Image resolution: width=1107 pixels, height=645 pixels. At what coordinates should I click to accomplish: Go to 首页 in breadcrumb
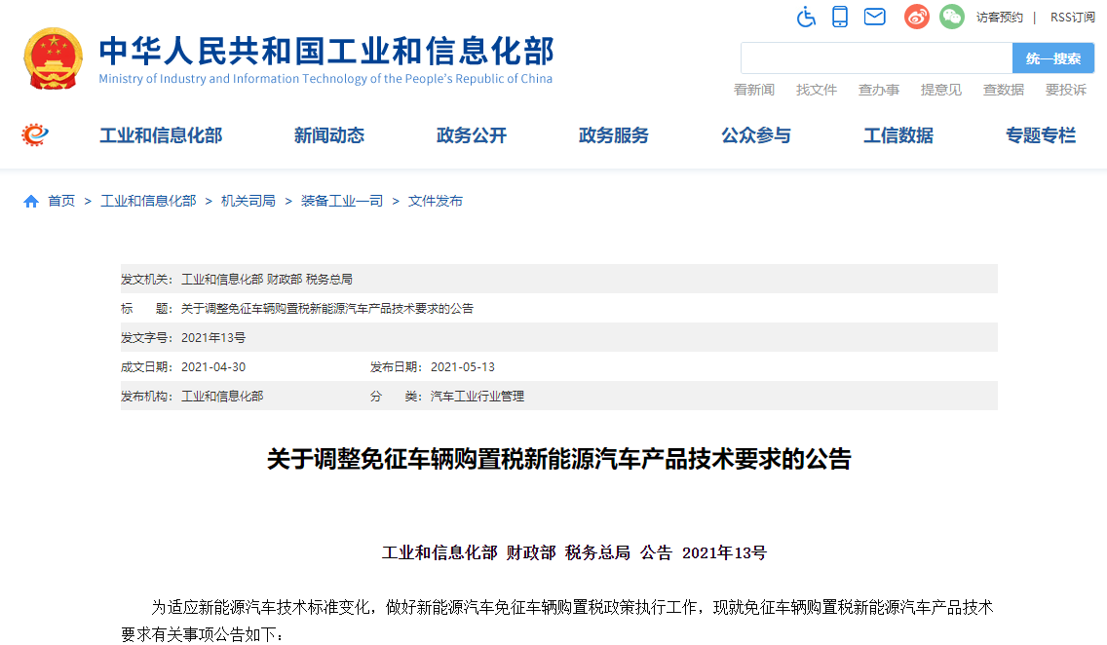click(61, 201)
